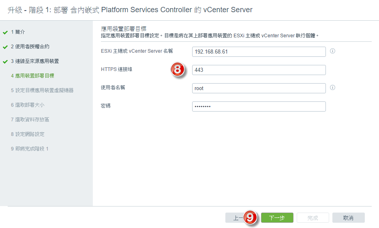This screenshot has height=228, width=379.
Task: Select step 5 設定目標應用裝置虛擬機器
Action: [42, 90]
